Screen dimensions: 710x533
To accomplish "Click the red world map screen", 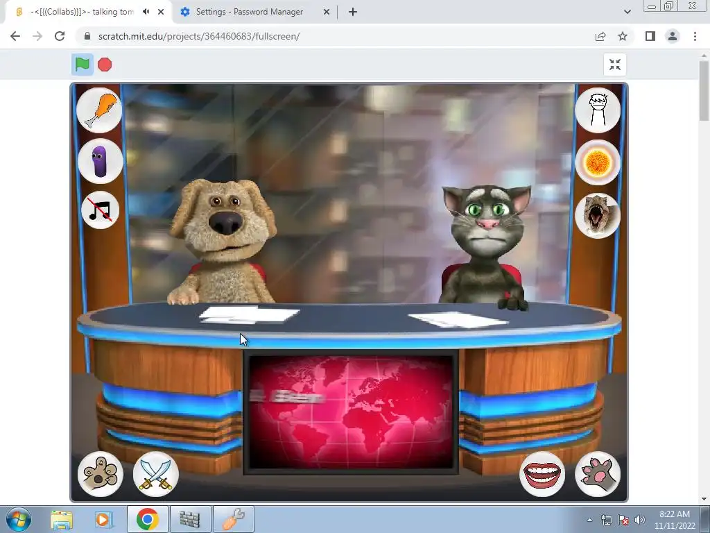I will tap(351, 412).
